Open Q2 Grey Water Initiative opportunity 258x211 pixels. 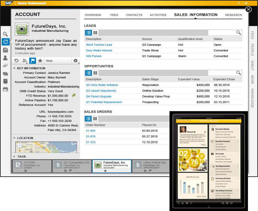(x=102, y=85)
